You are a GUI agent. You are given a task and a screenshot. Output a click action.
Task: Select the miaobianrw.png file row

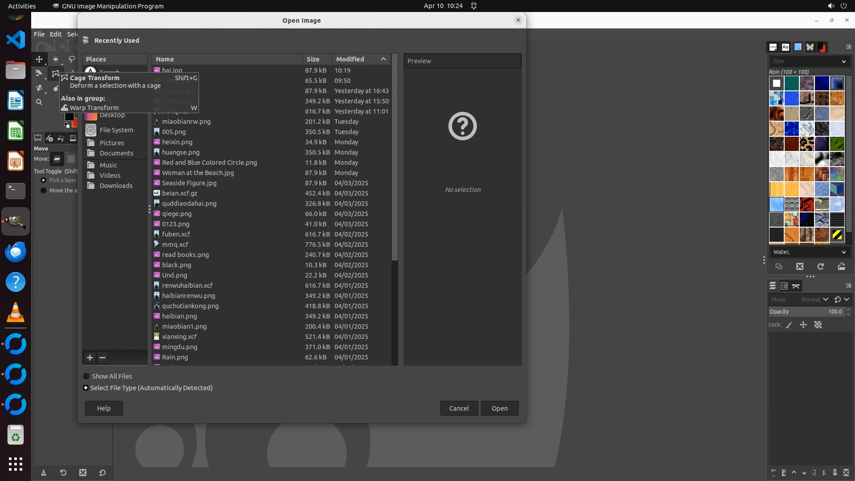(x=186, y=122)
